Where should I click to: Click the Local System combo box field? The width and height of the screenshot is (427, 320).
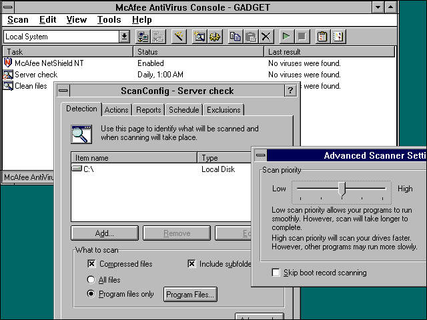(x=61, y=37)
